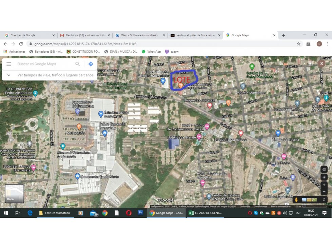Show your location with the target icon
The image size is (332, 249).
coord(324,177)
